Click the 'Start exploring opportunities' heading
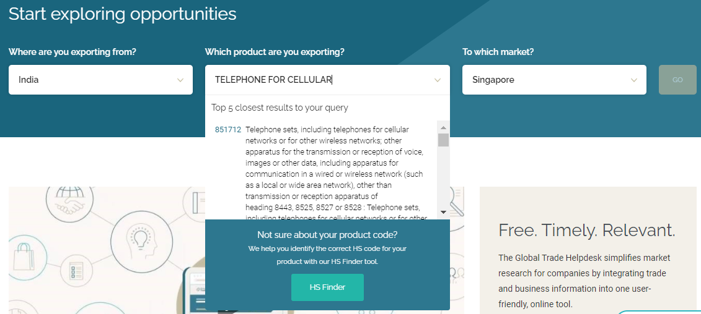The image size is (701, 314). pos(123,14)
